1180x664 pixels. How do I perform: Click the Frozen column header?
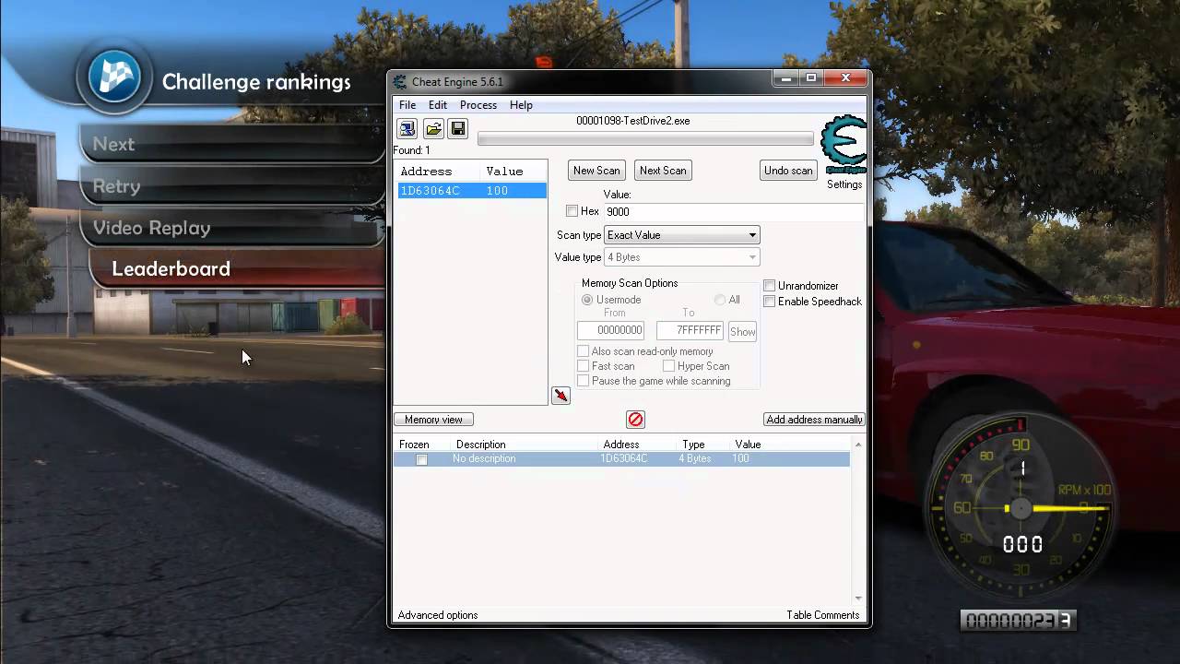(414, 445)
